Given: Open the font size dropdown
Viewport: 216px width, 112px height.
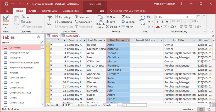Looking at the screenshot, I should click(195, 17).
